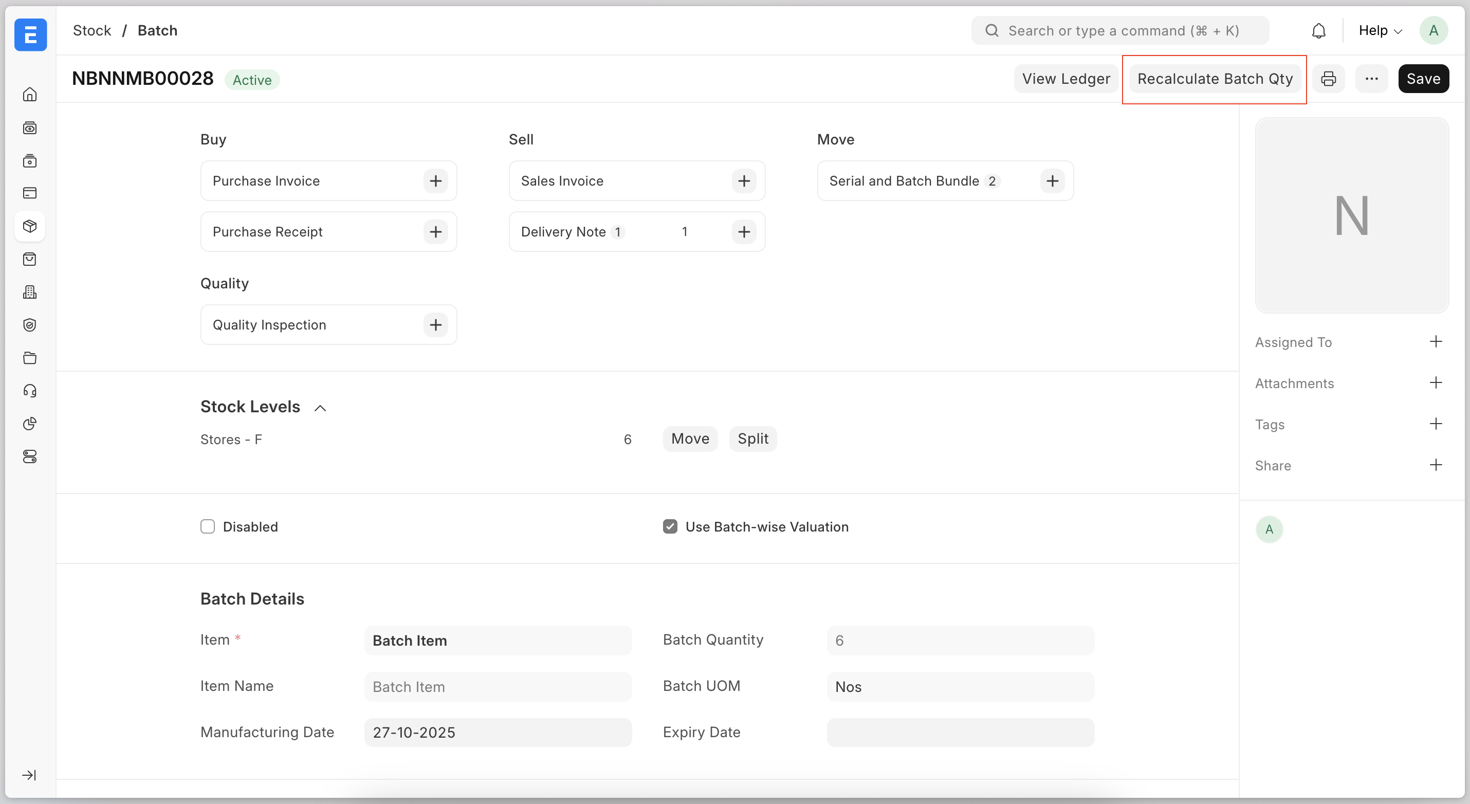Click the printer icon

pyautogui.click(x=1329, y=79)
